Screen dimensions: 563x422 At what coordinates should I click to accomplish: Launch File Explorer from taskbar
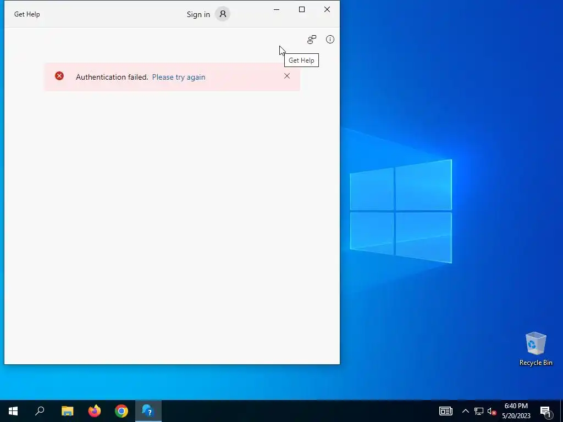[67, 411]
